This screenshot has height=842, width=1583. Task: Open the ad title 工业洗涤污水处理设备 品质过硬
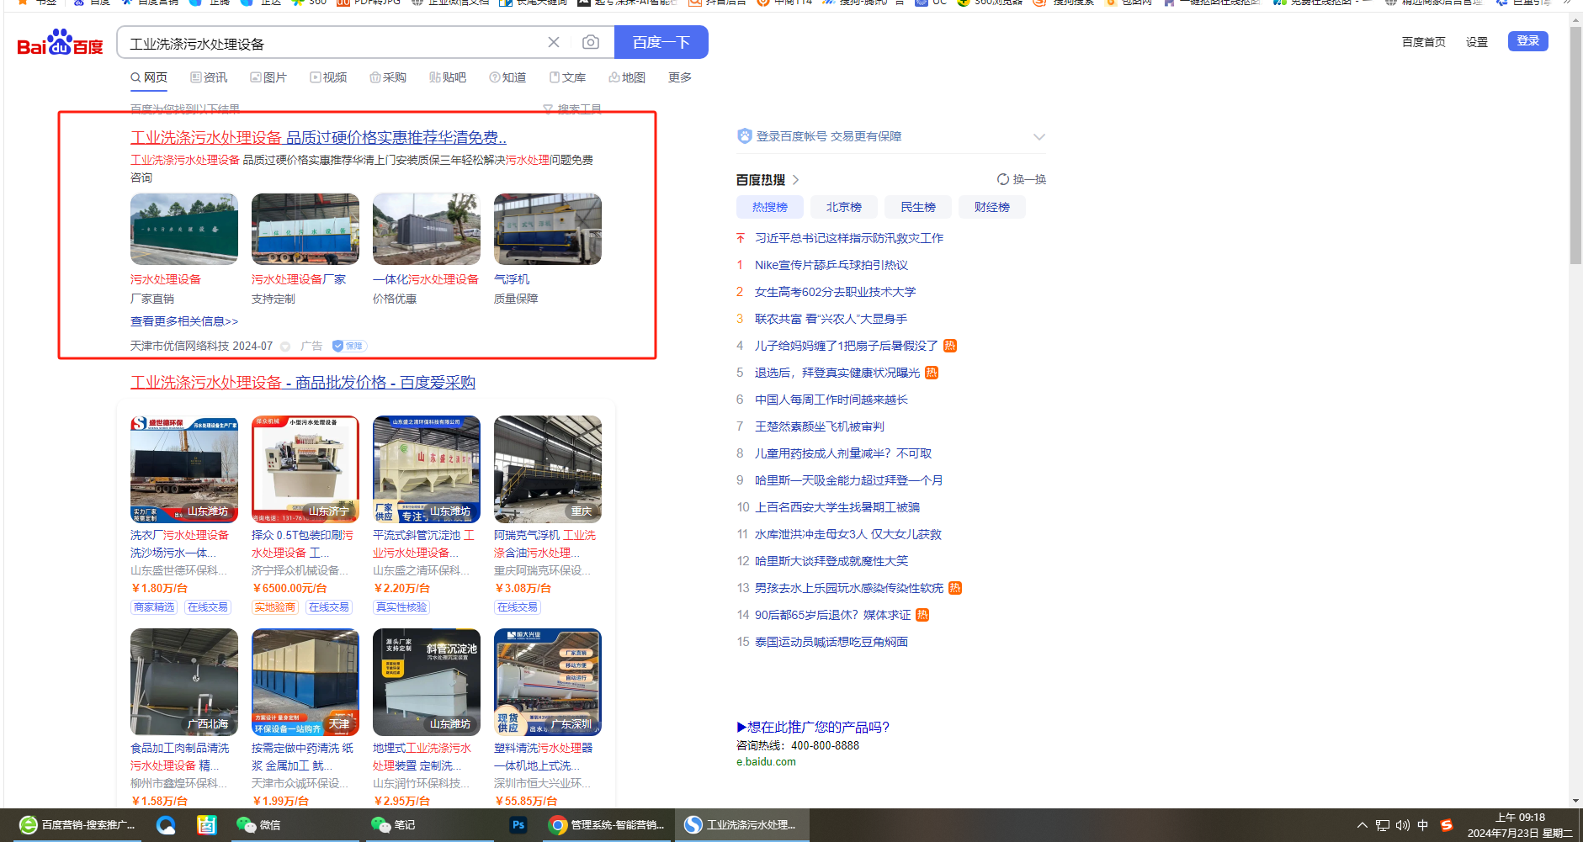click(318, 138)
